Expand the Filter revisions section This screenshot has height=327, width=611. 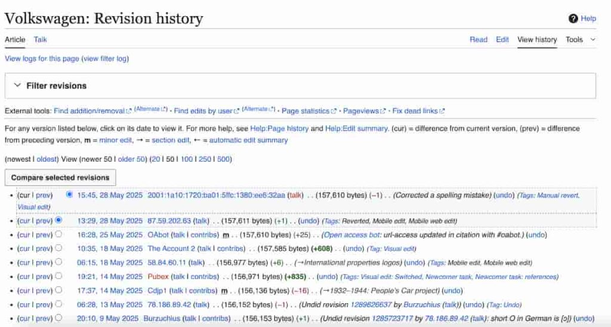(50, 86)
